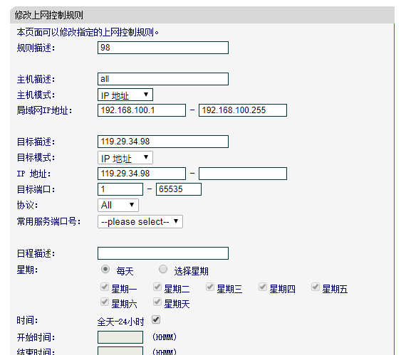Viewport: 401px width, 355px height.
Task: Toggle the 星期一 checkbox
Action: (104, 287)
